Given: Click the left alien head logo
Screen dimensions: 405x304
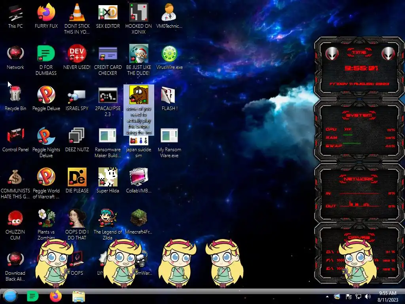Looking at the screenshot, I should [x=332, y=54].
